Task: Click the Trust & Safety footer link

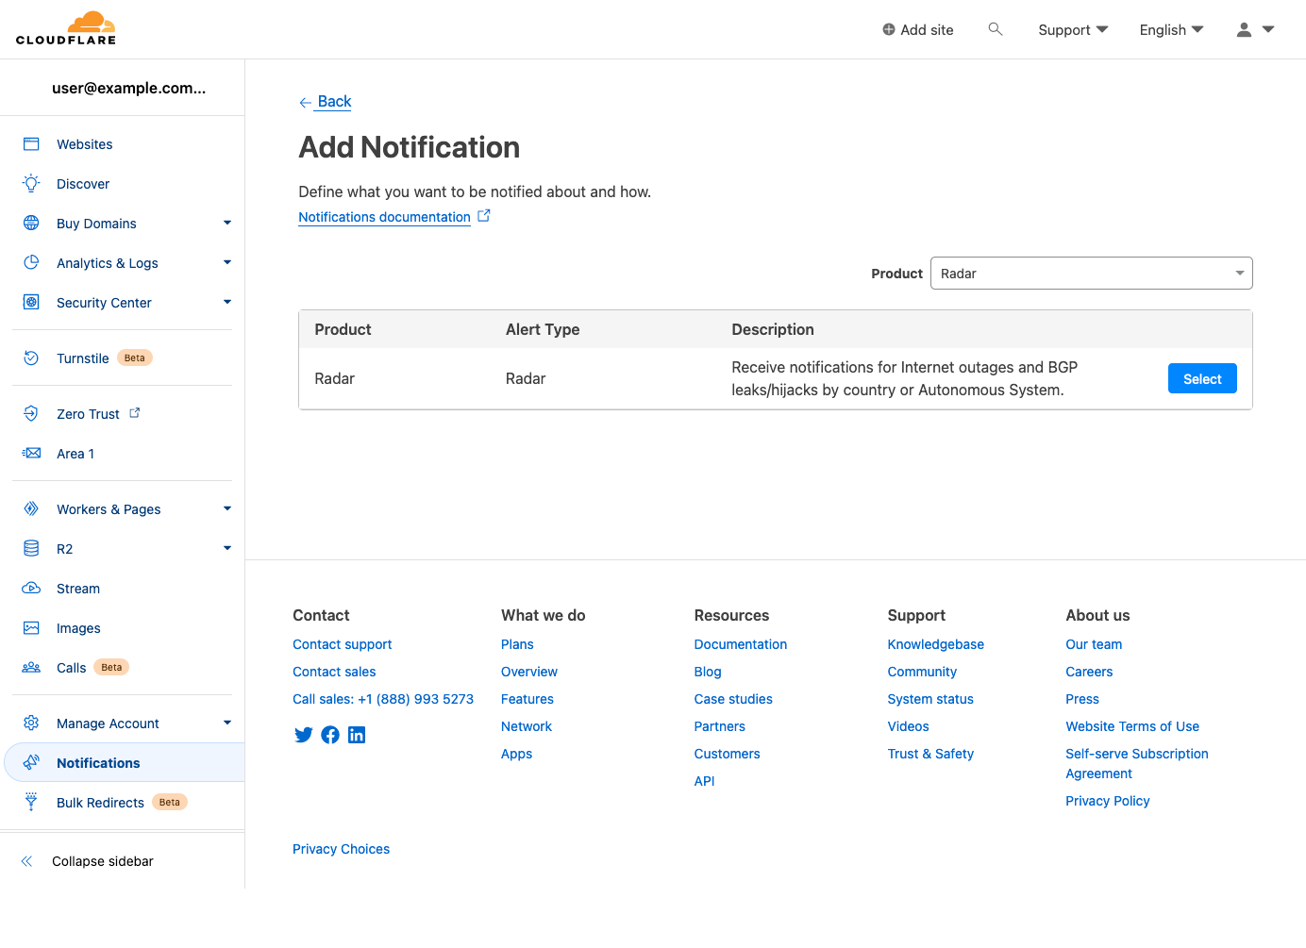Action: [x=930, y=754]
